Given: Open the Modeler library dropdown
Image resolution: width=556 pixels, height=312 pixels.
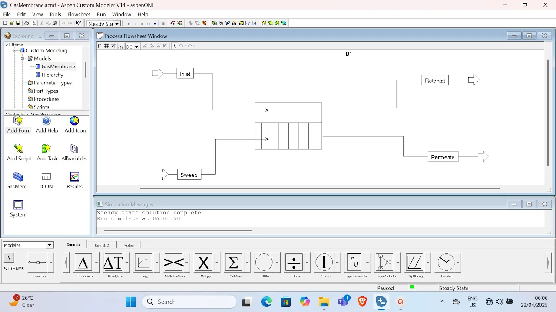Looking at the screenshot, I should (50, 245).
